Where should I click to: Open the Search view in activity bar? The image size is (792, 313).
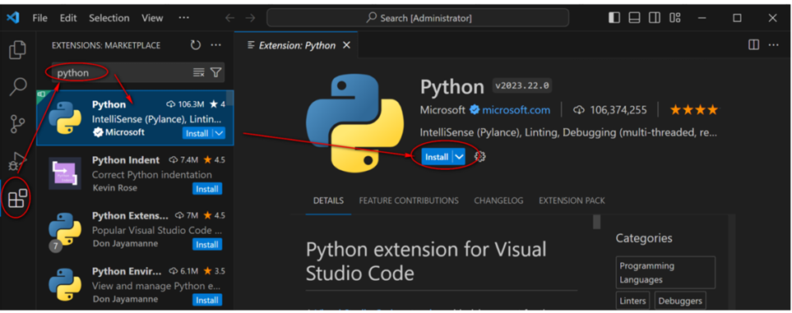[x=17, y=86]
